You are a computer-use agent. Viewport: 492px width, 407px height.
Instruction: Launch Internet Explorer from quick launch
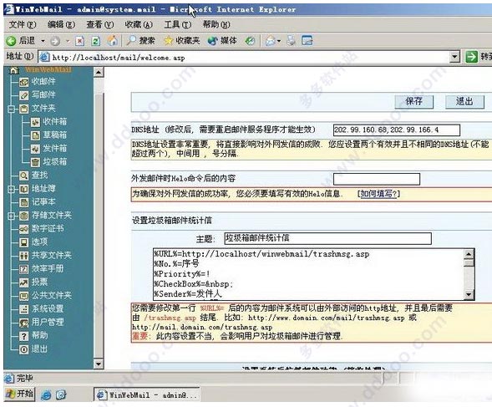point(46,394)
